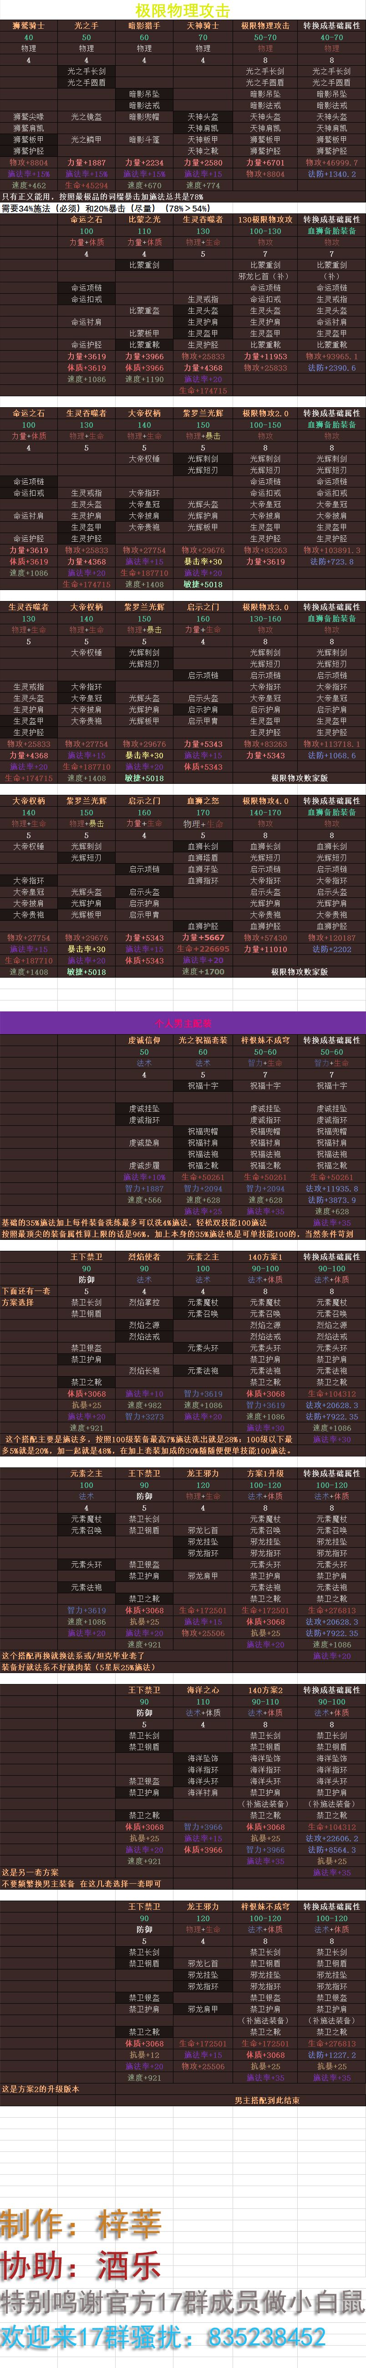Select the 140方案2 column header

(265, 1689)
